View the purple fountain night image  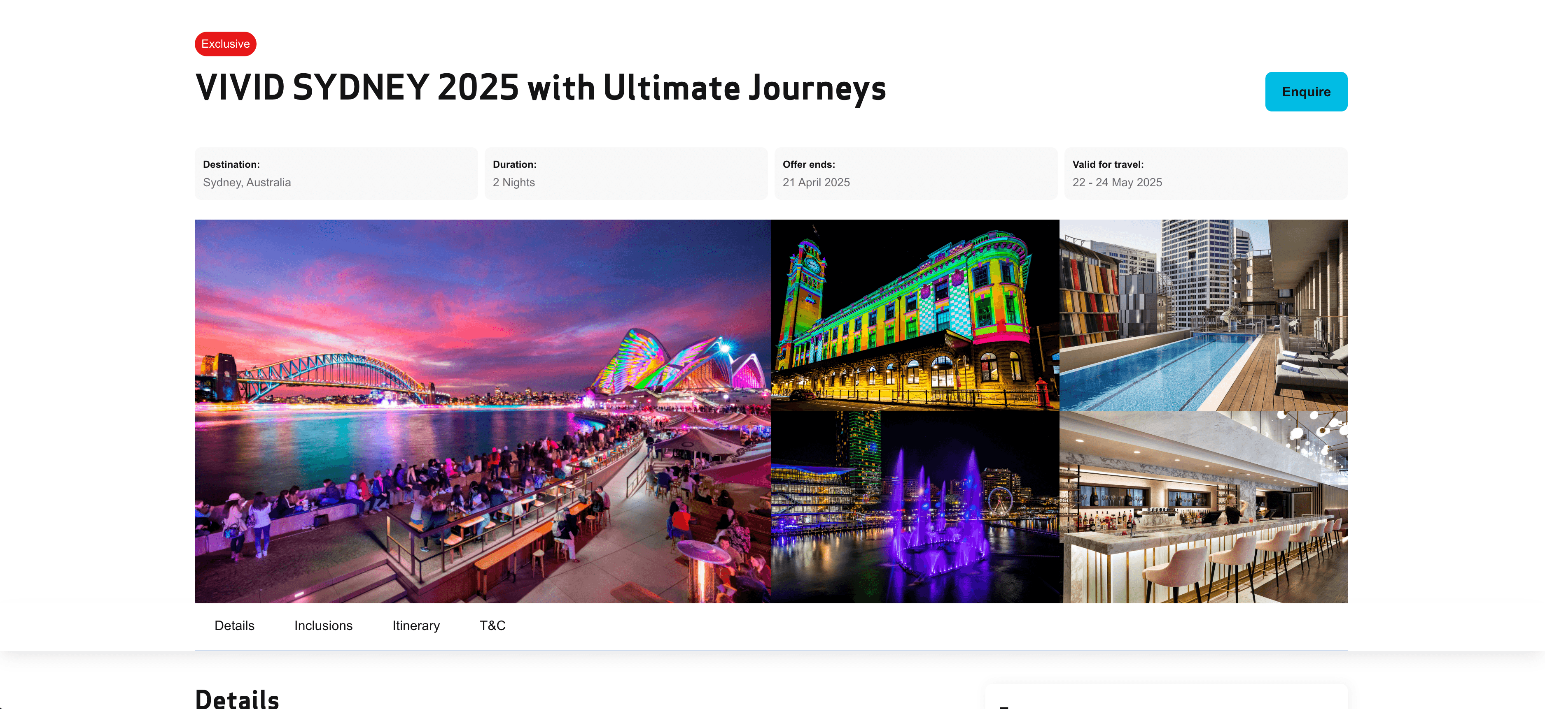(x=915, y=507)
